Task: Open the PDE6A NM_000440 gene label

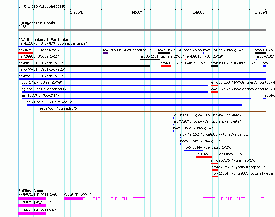Action: point(78,194)
